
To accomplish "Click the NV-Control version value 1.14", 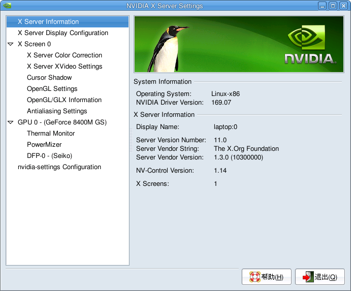I will point(220,171).
